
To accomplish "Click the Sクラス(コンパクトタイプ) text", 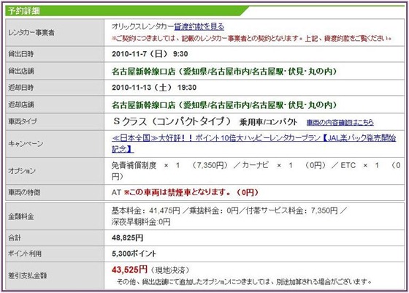I will 172,121.
